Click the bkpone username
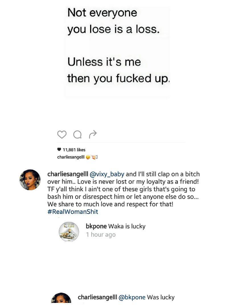Image resolution: width=235 pixels, height=307 pixels. [96, 227]
